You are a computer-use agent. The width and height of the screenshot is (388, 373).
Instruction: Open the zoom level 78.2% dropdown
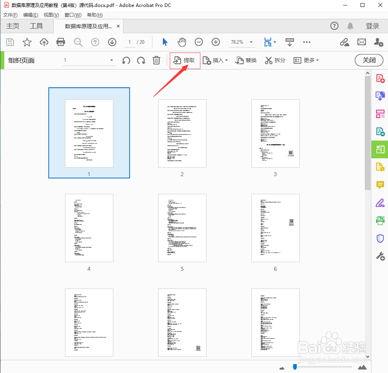(251, 42)
